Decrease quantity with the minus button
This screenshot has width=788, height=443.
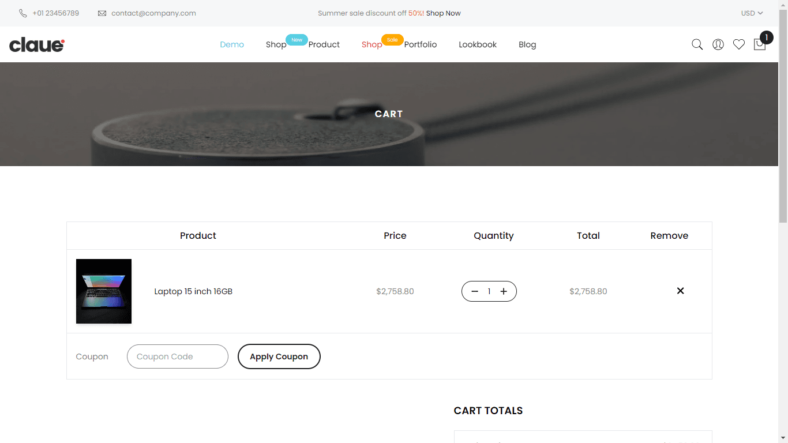(x=475, y=291)
